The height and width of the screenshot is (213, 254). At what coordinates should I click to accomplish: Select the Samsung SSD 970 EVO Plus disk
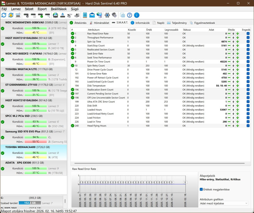(34, 137)
